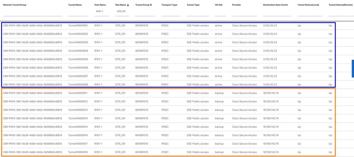Click Cisco Secure Access in Tunnel16000016 row

pos(244,135)
